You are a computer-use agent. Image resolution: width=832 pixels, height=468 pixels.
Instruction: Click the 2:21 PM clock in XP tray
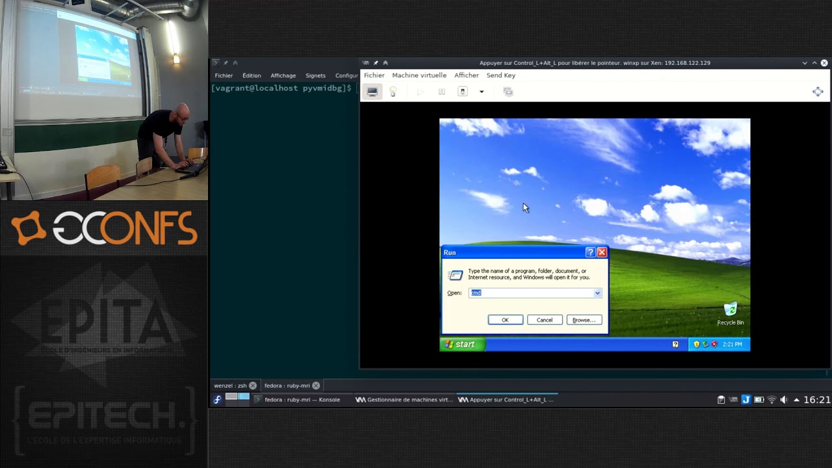coord(732,344)
